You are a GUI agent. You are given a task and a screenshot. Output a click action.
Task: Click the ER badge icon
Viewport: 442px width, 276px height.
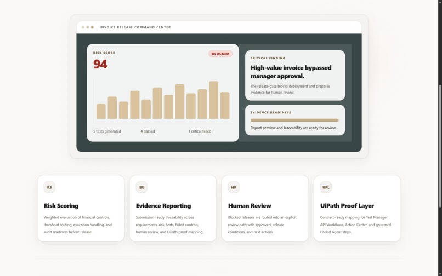click(x=141, y=187)
